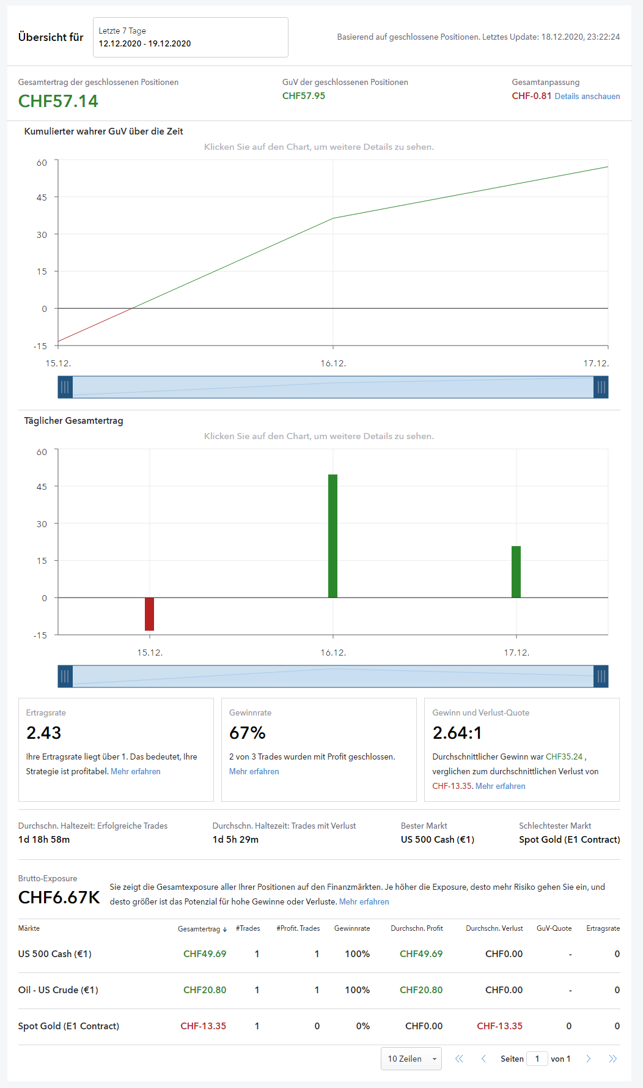
Task: Click red bar for 15.12. daily loss
Action: tap(149, 614)
